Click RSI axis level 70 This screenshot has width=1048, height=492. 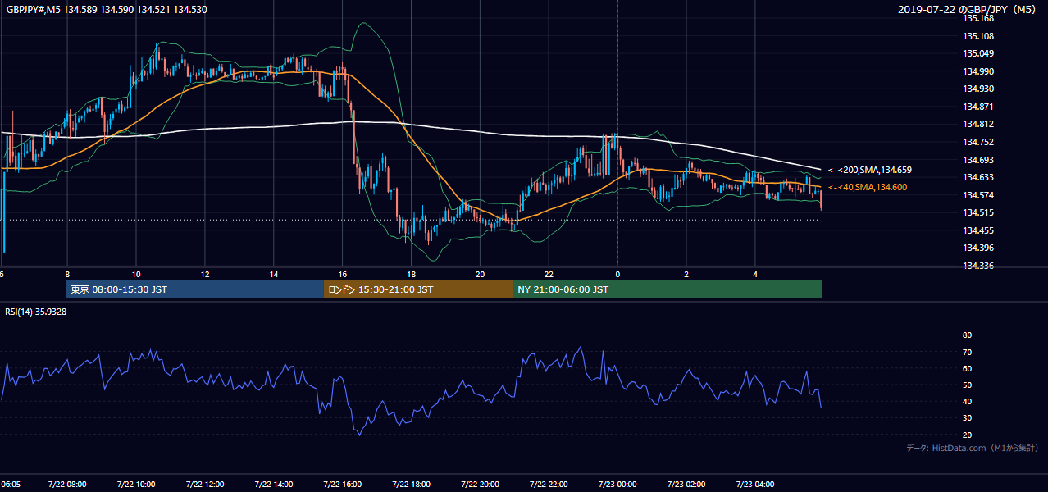[967, 352]
